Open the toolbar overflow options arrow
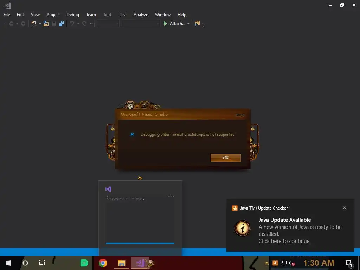The image size is (360, 270). coord(204,25)
